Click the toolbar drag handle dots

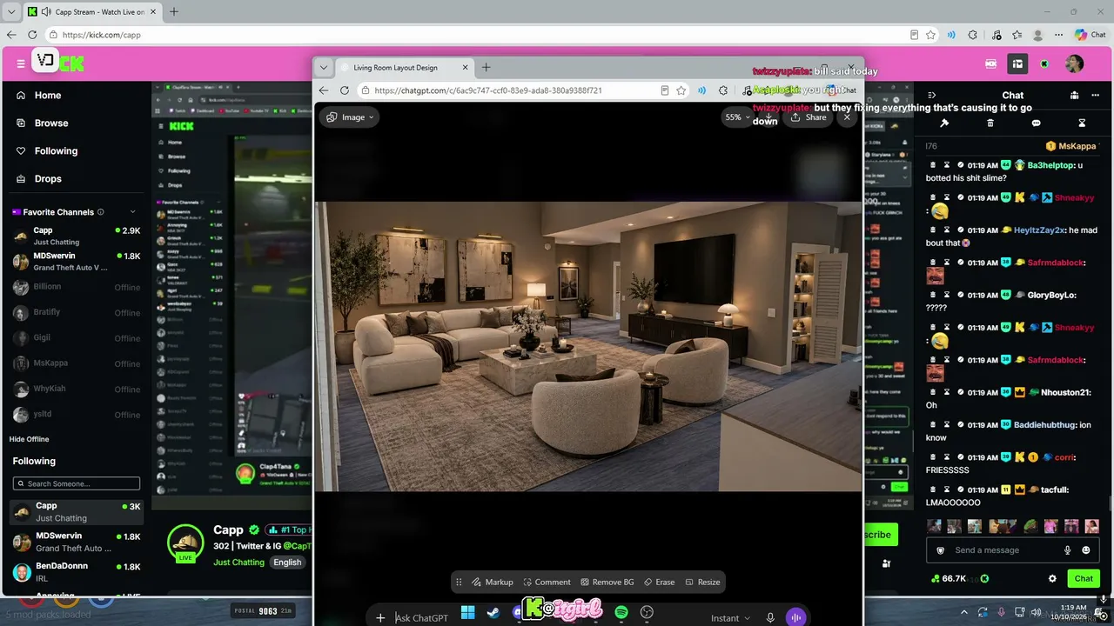point(459,583)
